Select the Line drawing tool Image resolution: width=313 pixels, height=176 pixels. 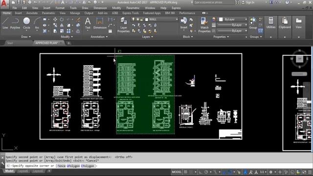pyautogui.click(x=5, y=23)
